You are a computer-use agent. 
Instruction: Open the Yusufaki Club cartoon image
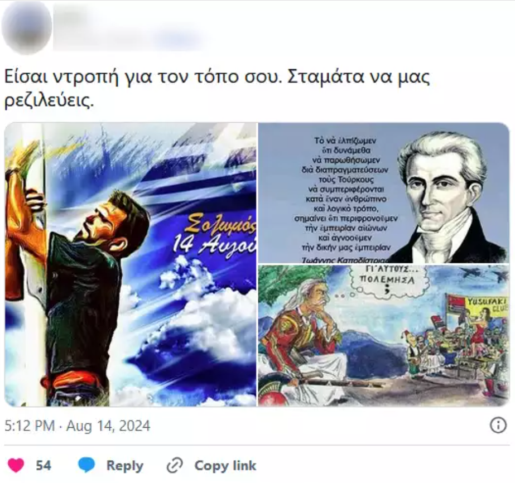[384, 336]
